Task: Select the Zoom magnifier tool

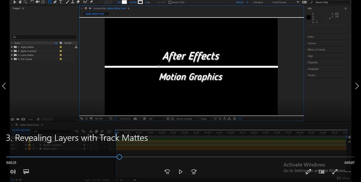Action: (x=25, y=2)
